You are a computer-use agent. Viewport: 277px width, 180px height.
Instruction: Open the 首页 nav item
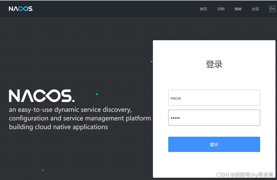click(203, 9)
